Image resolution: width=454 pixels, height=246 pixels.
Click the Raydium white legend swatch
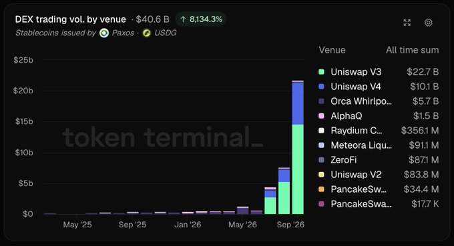click(321, 131)
